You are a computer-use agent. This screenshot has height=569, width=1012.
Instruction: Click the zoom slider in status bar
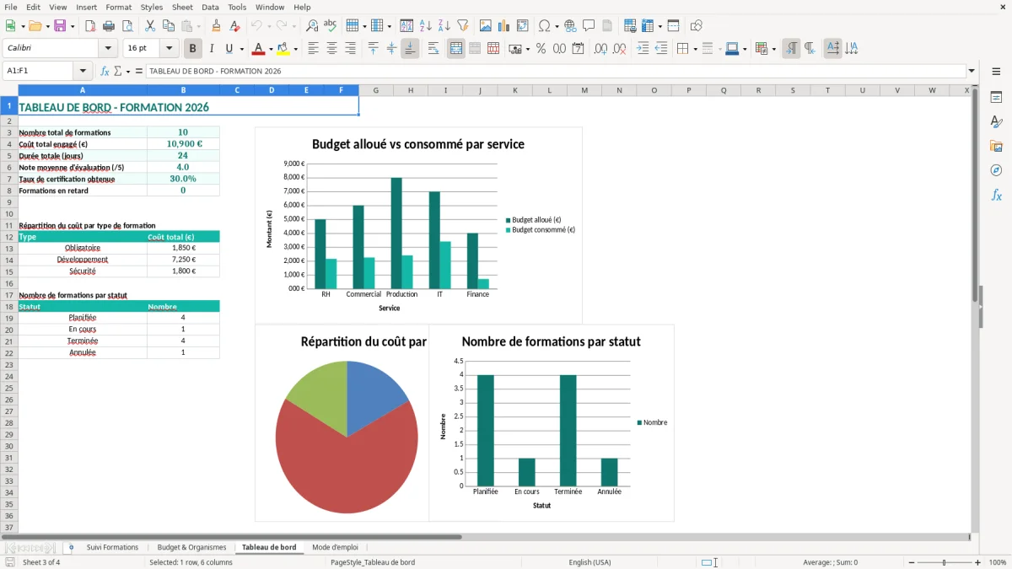[x=944, y=562]
